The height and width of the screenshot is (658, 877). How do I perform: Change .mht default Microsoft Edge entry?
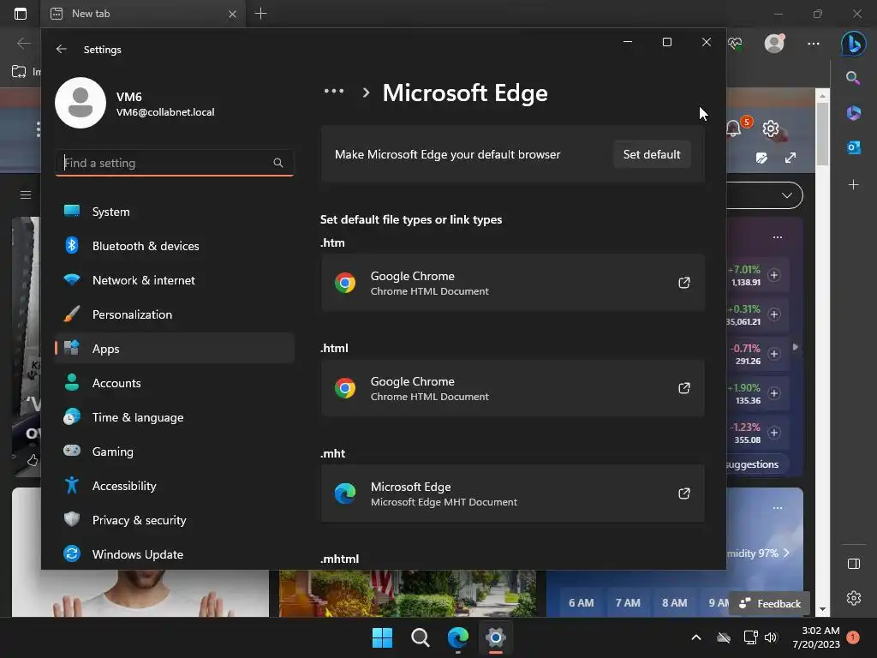[x=512, y=493]
